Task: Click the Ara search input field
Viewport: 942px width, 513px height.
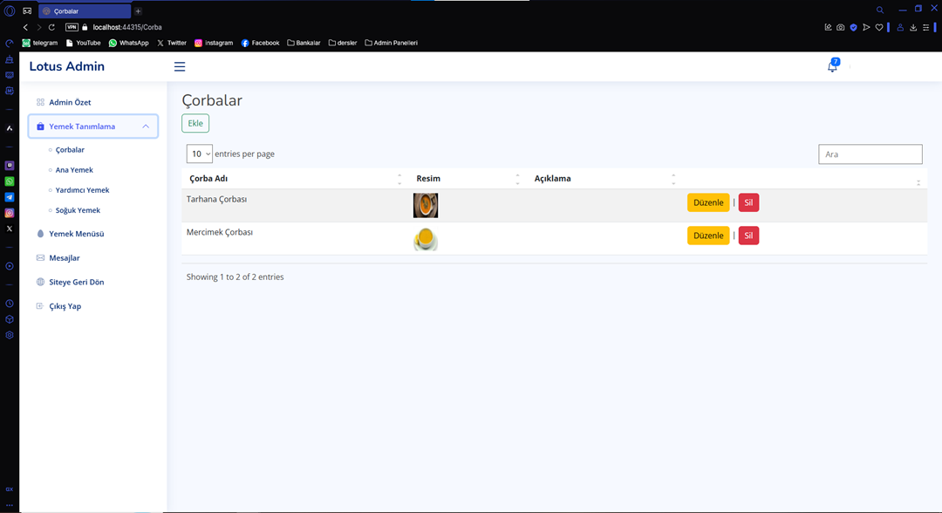Action: tap(870, 154)
